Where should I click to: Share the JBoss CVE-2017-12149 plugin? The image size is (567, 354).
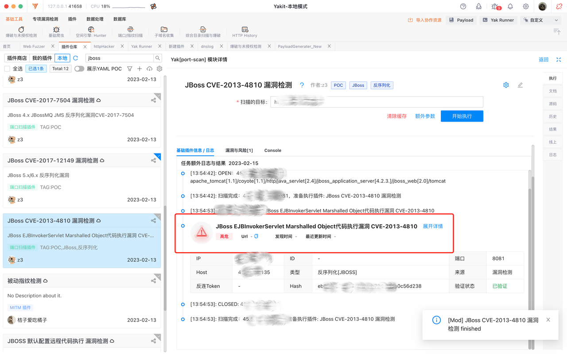point(153,161)
